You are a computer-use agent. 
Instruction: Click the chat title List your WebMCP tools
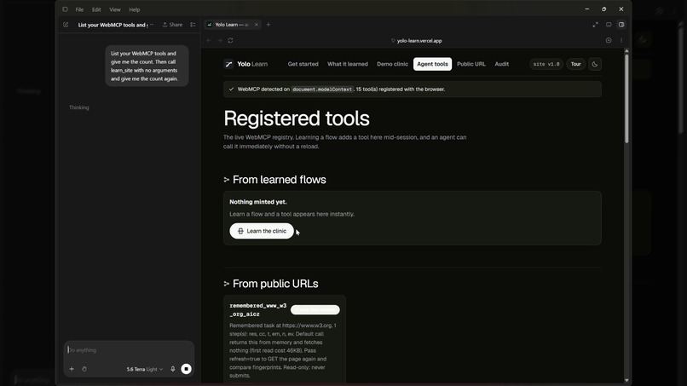[113, 25]
